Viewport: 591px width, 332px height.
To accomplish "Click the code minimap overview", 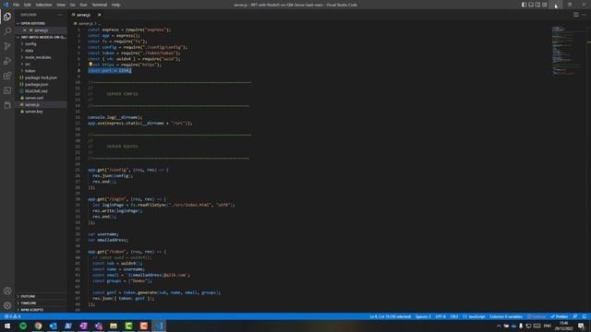I will (x=567, y=51).
